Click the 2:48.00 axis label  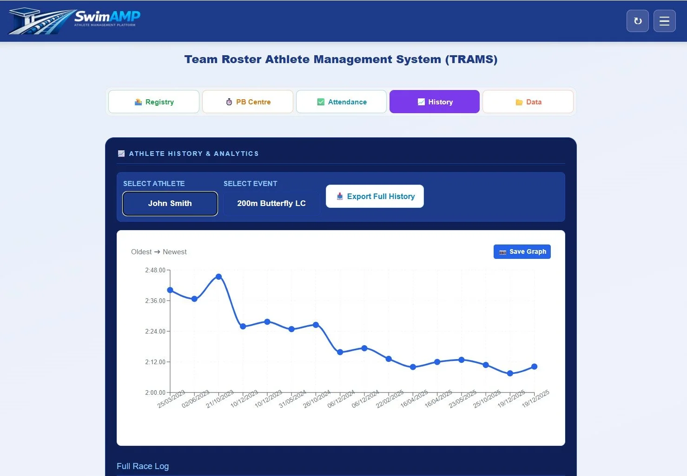[155, 270]
